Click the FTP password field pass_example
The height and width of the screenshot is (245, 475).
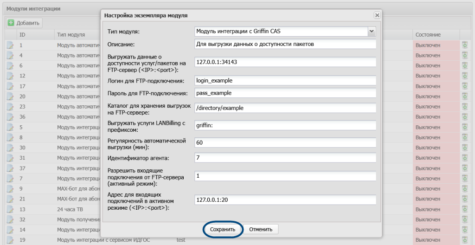285,93
